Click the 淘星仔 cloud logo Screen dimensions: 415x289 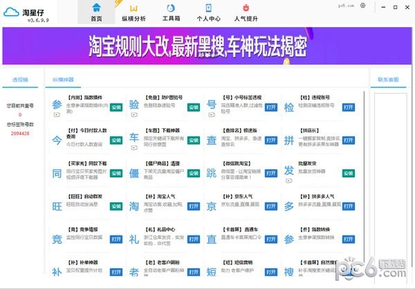click(11, 12)
